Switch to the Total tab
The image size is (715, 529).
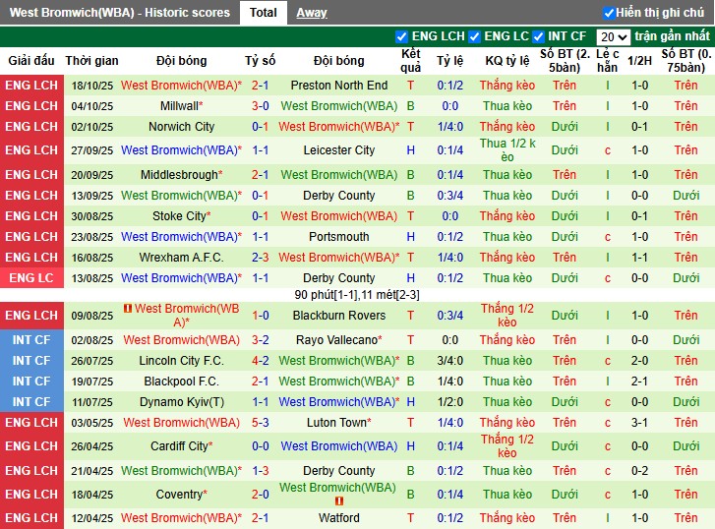point(264,13)
